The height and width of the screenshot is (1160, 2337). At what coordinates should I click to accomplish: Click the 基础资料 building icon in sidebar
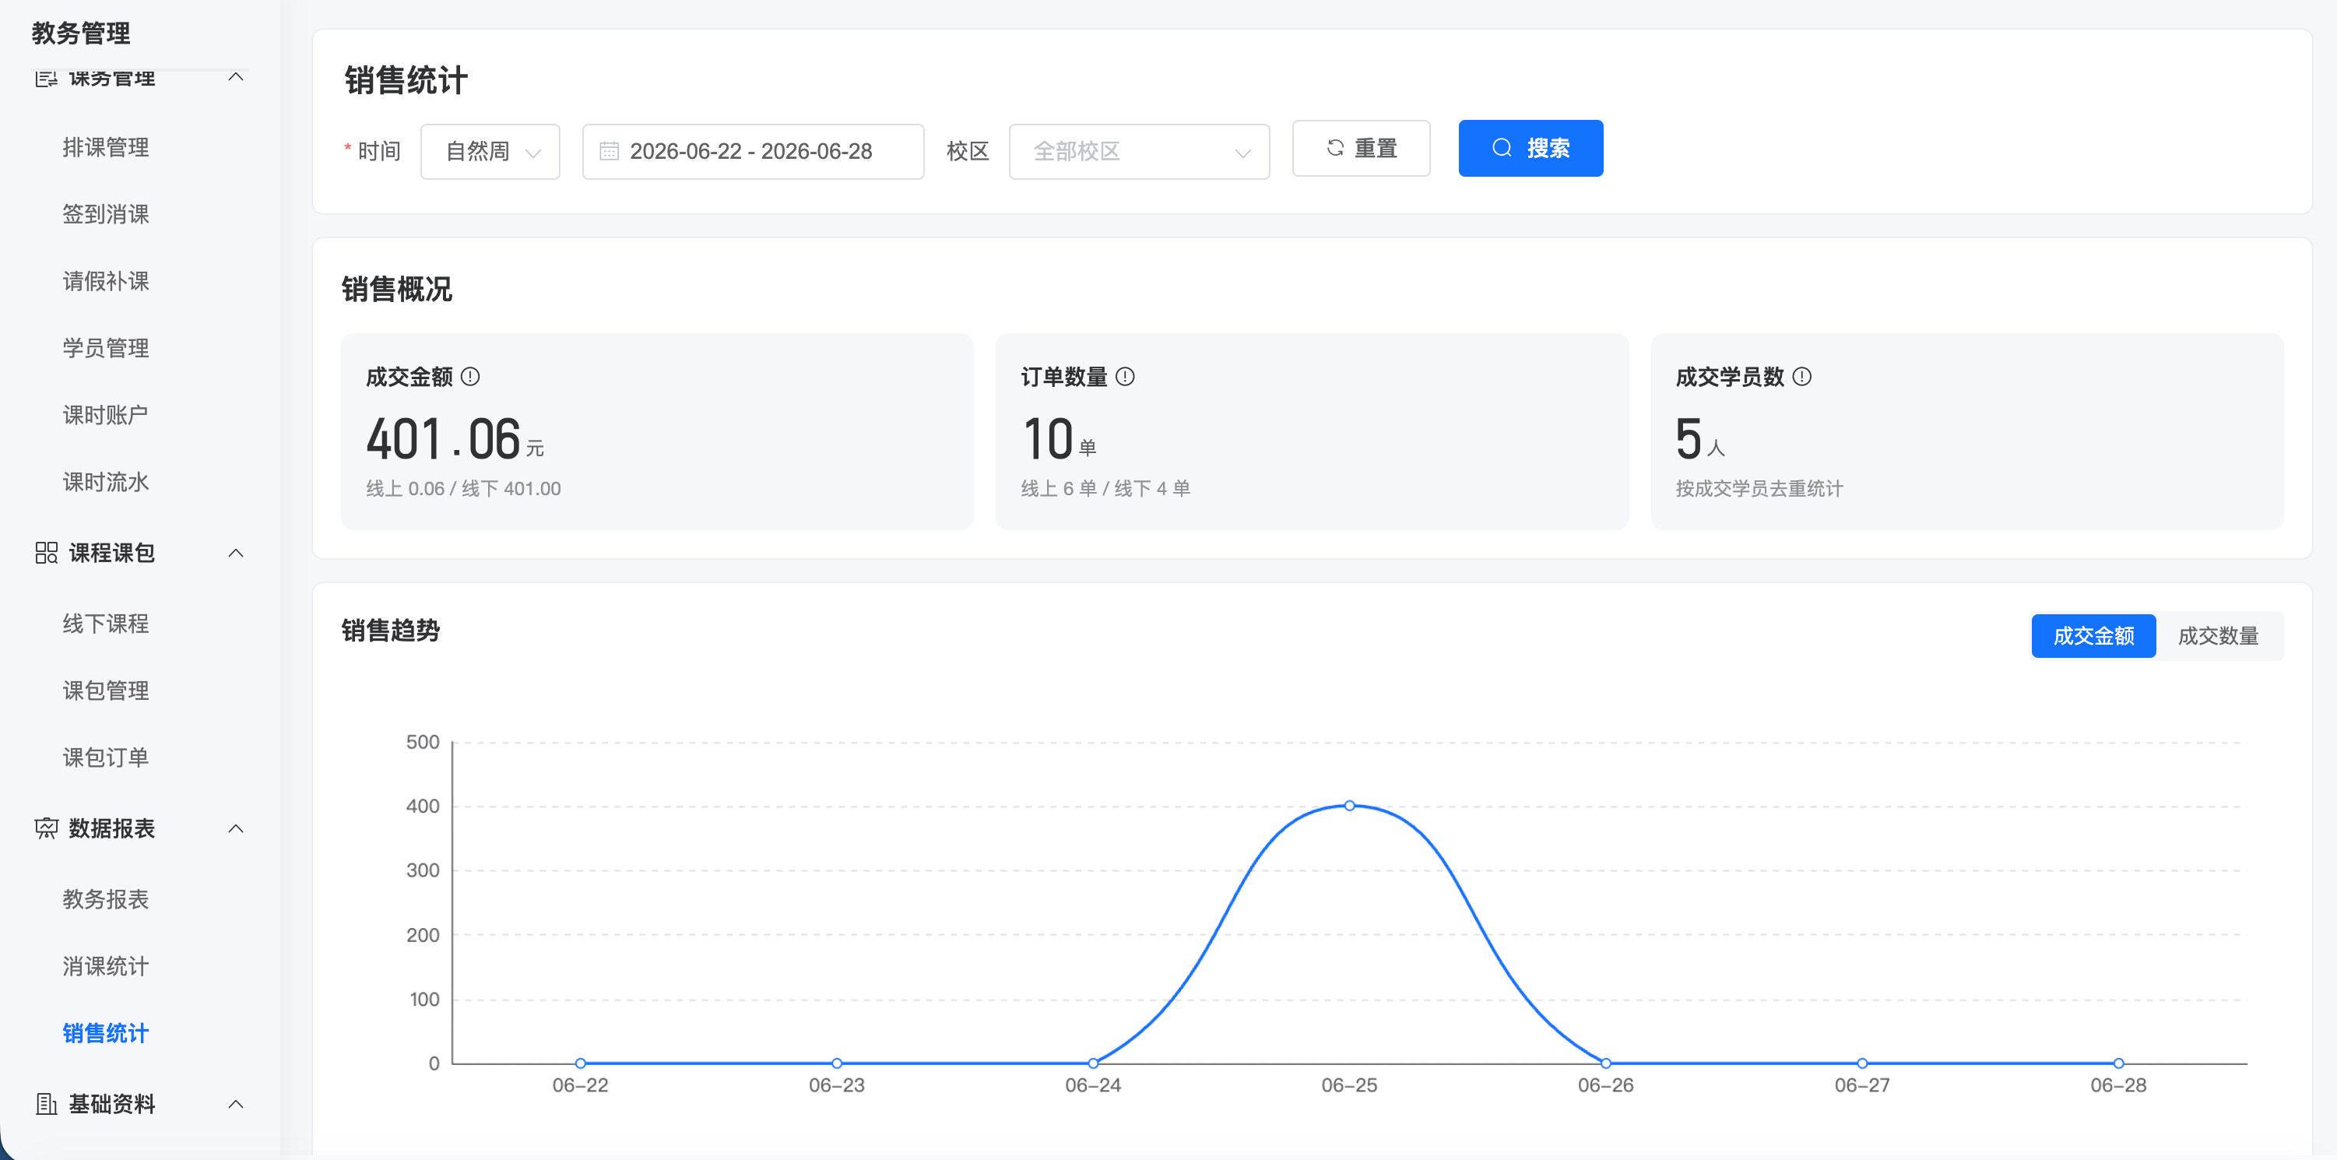tap(46, 1104)
